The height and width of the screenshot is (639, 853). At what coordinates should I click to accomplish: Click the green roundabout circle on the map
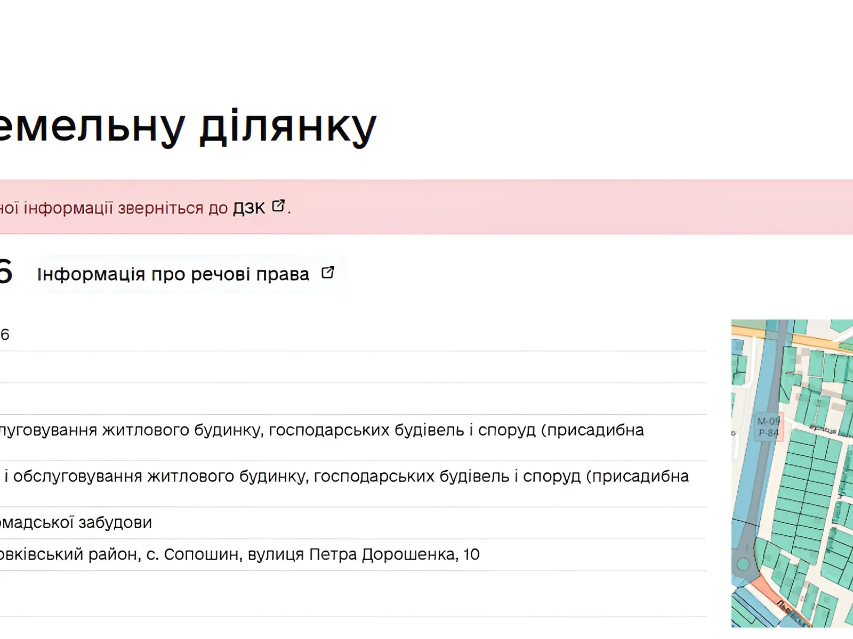[743, 564]
